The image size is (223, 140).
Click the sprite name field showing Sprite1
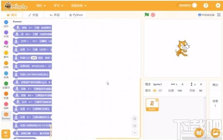point(159,84)
